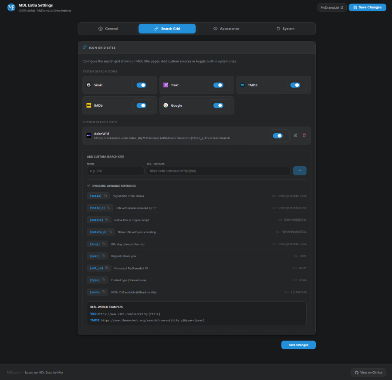Click the bottom Save Changes button
392x380 pixels.
coord(298,345)
